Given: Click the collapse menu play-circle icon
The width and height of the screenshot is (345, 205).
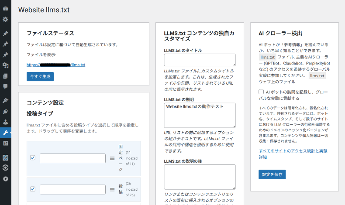Looking at the screenshot, I should click(6, 179).
